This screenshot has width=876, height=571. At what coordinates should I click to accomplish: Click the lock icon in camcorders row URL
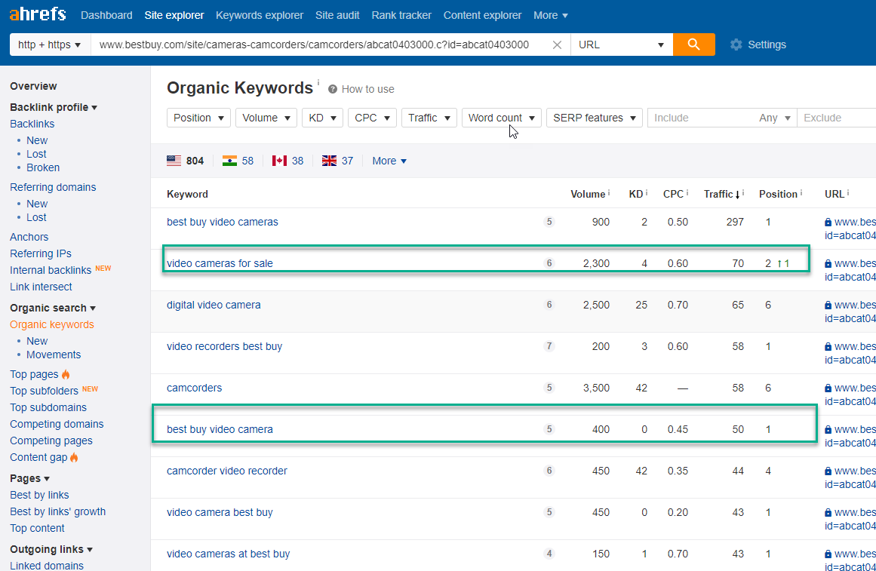[x=828, y=388]
